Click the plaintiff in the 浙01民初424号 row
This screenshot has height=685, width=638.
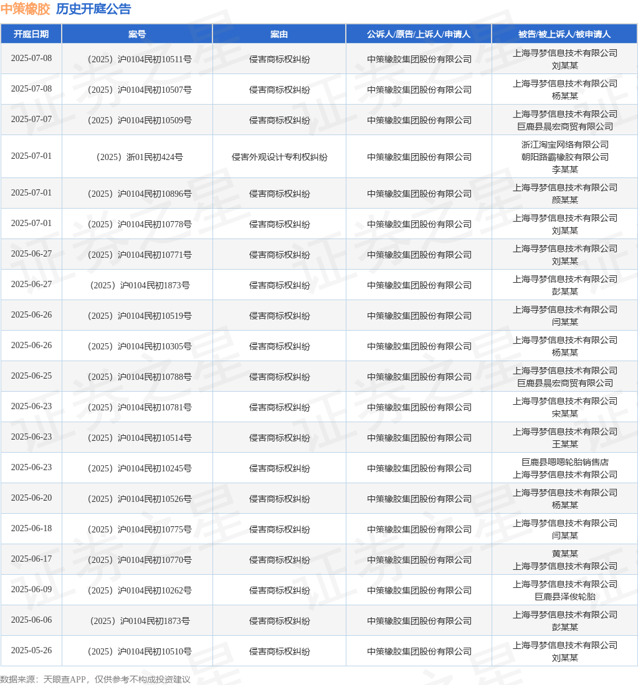coord(419,157)
